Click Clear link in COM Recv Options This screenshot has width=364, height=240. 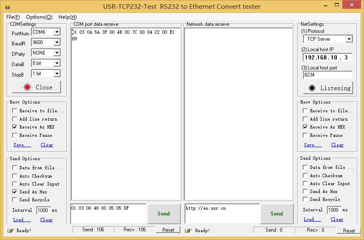(x=47, y=145)
